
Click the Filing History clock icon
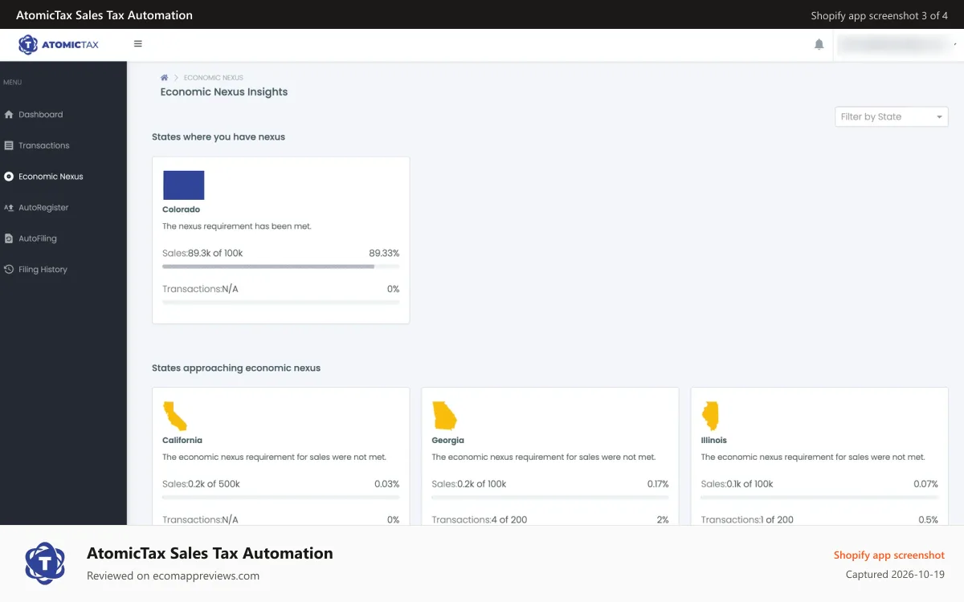click(x=9, y=270)
